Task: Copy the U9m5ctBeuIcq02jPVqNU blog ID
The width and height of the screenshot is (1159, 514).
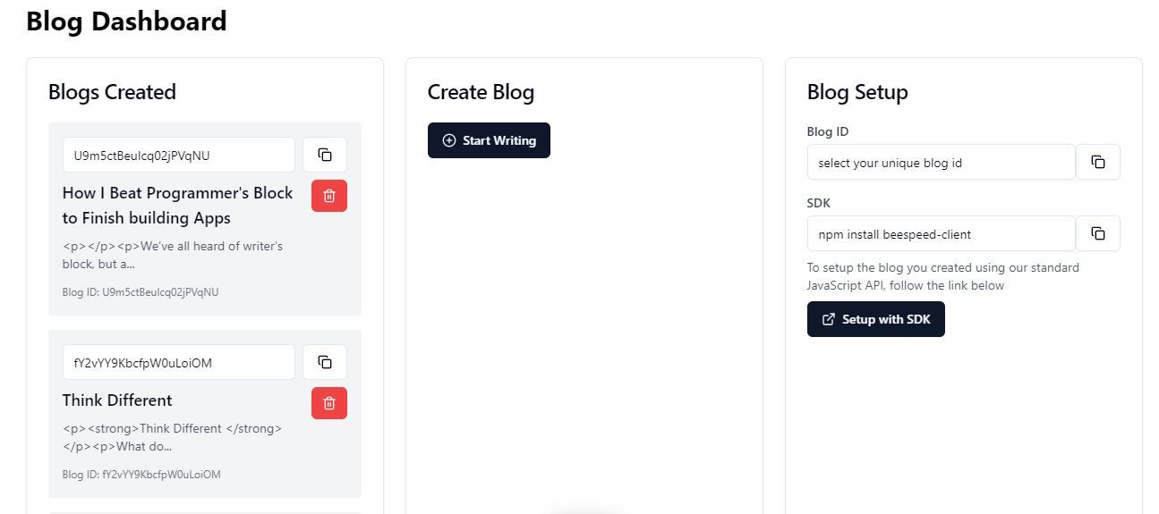Action: coord(325,155)
